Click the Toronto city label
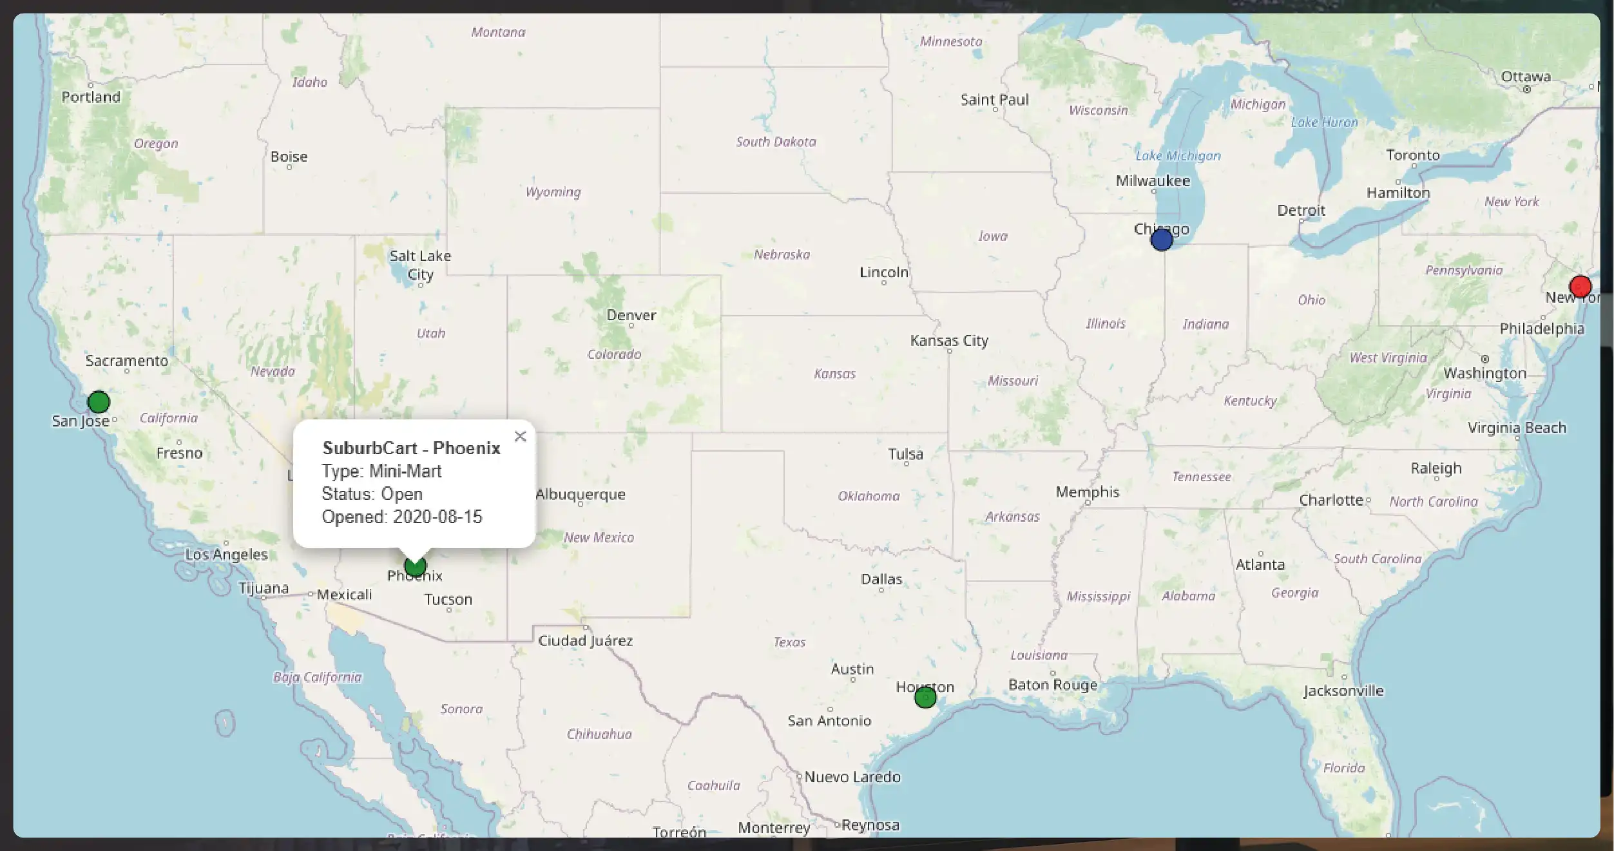This screenshot has width=1614, height=851. 1412,155
